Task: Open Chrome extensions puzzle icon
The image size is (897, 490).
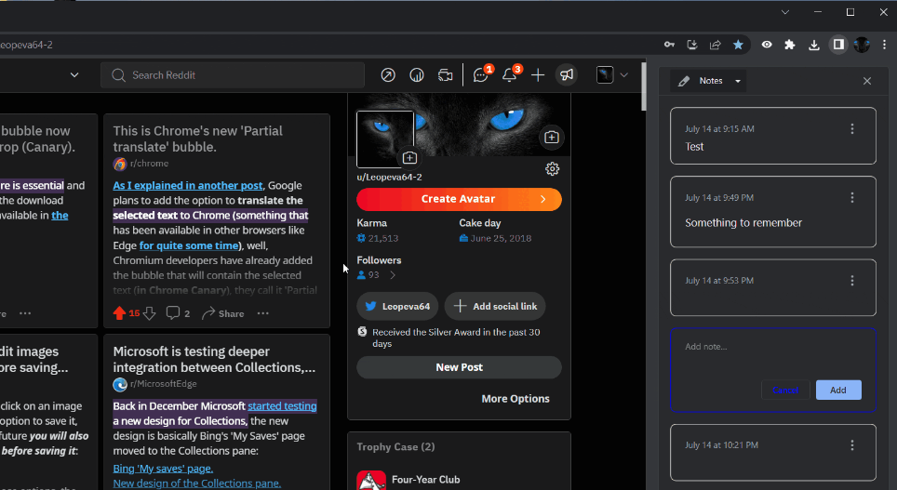Action: [x=790, y=45]
